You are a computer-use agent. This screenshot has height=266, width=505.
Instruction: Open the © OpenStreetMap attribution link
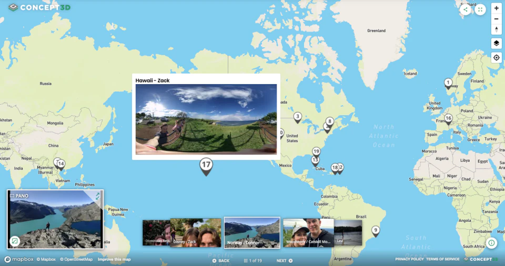(x=76, y=259)
